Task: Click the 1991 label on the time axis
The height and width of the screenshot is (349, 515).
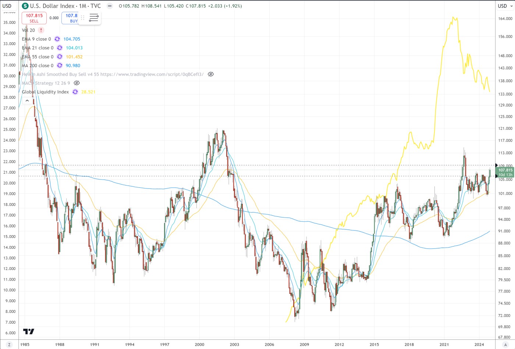Action: (95, 345)
